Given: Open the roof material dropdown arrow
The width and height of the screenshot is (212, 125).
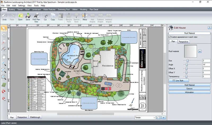Looking at the screenshot, I should tap(200, 51).
